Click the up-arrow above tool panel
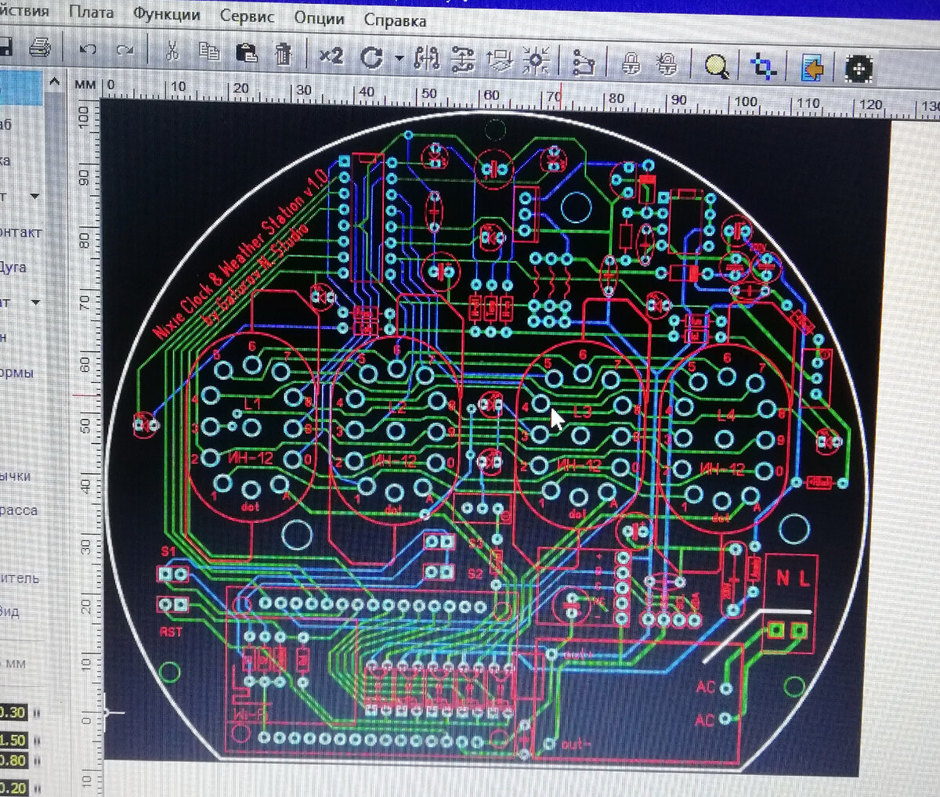Image resolution: width=940 pixels, height=797 pixels. coord(54,81)
